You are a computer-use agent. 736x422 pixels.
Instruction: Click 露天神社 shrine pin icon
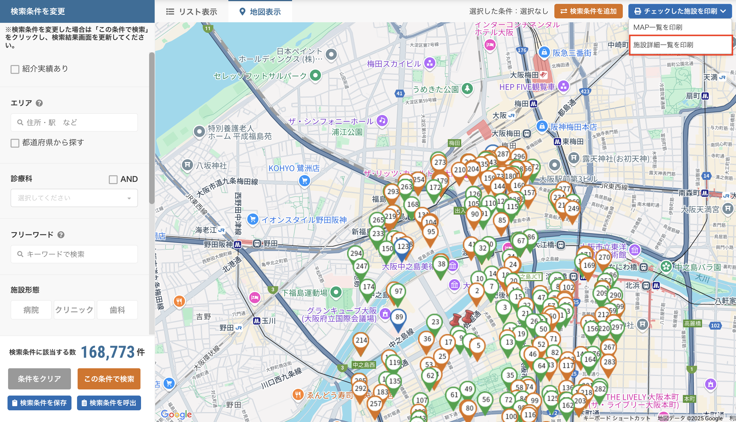click(x=574, y=158)
